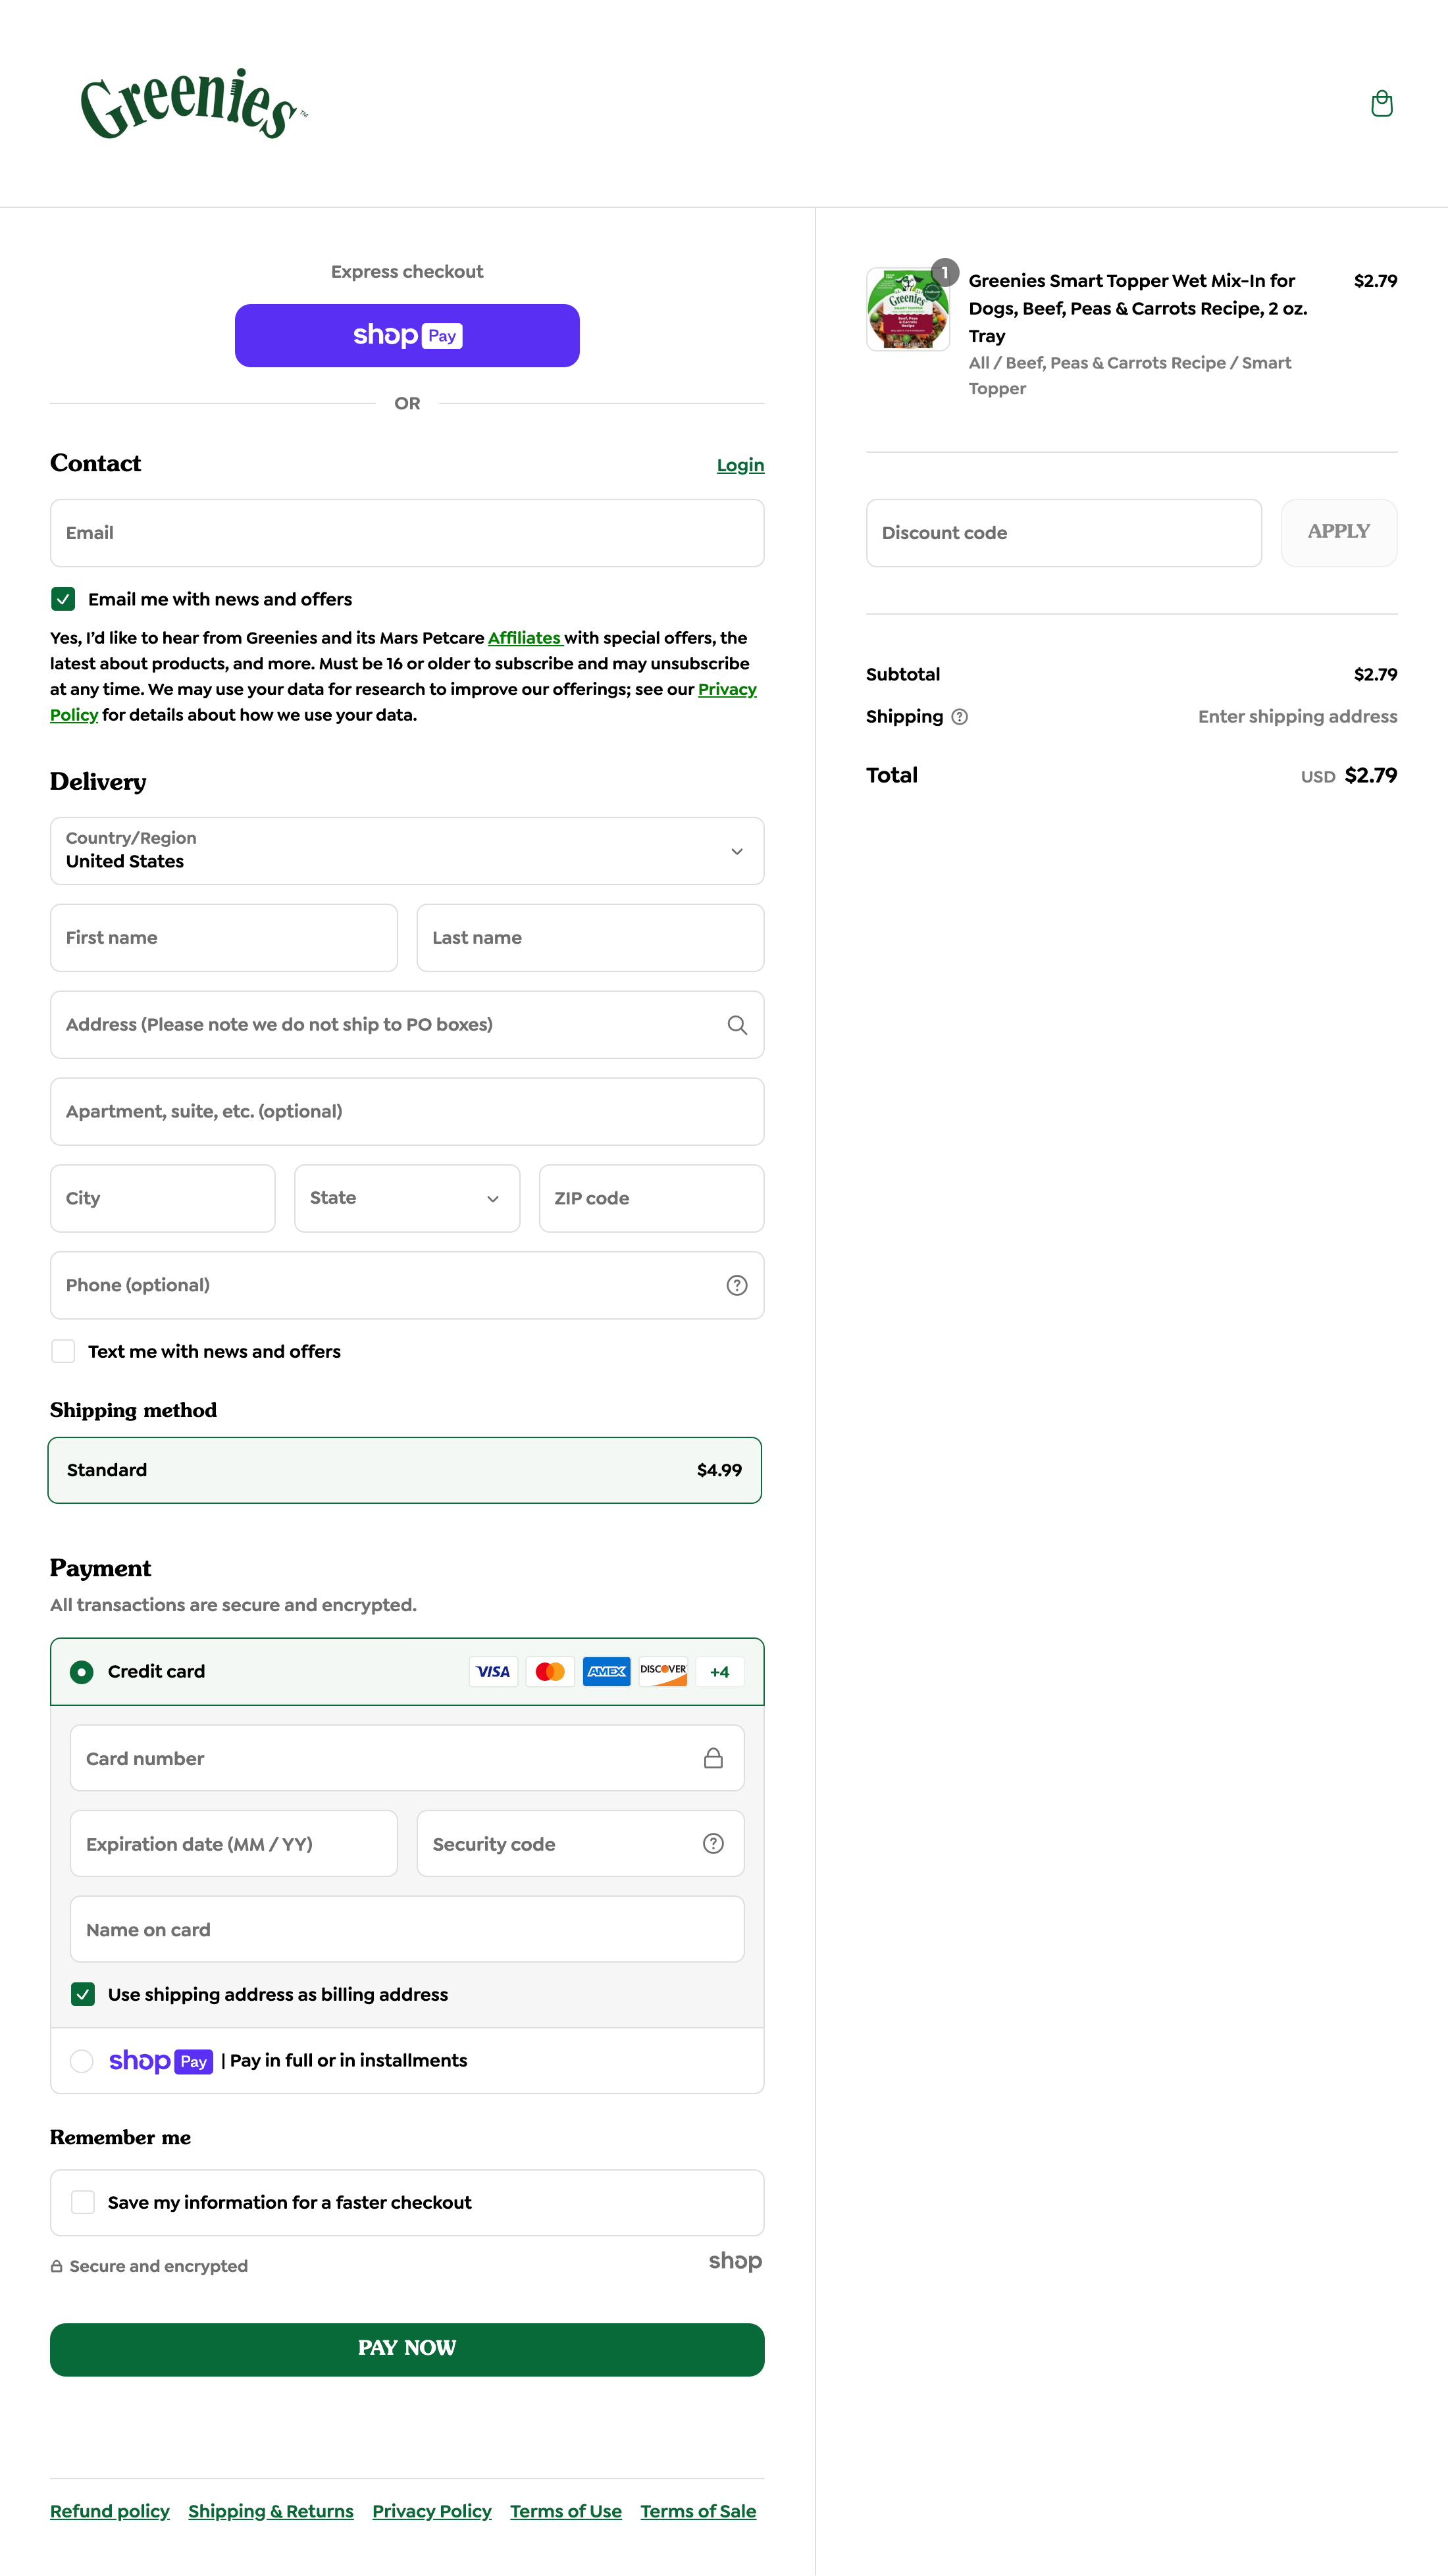This screenshot has width=1448, height=2576.
Task: Click the card number lock icon
Action: coord(713,1757)
